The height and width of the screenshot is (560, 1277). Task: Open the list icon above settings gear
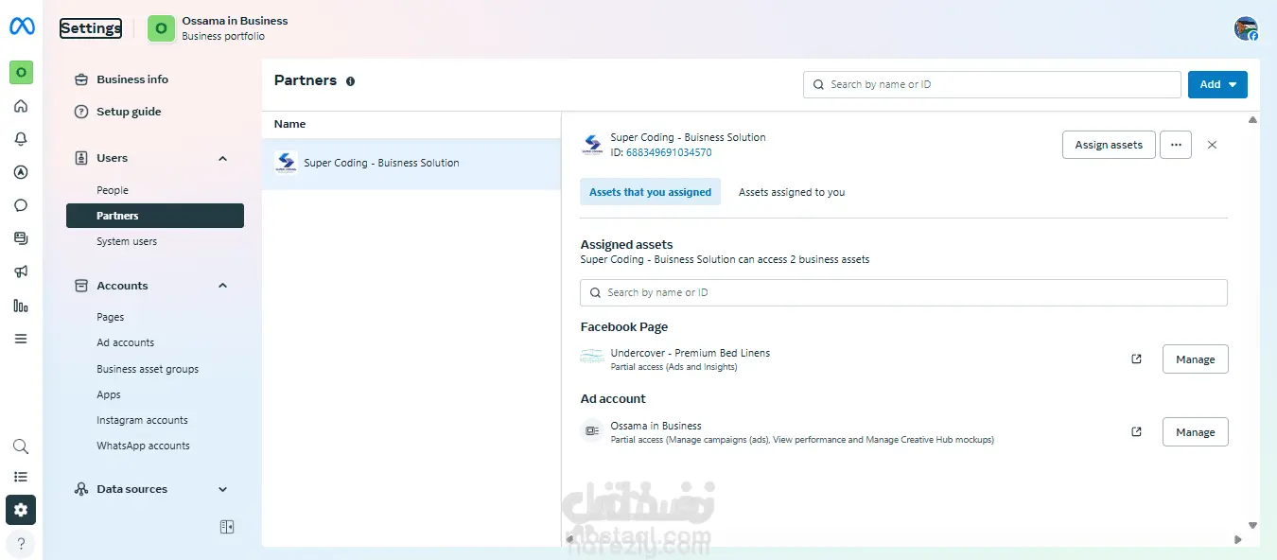point(21,477)
